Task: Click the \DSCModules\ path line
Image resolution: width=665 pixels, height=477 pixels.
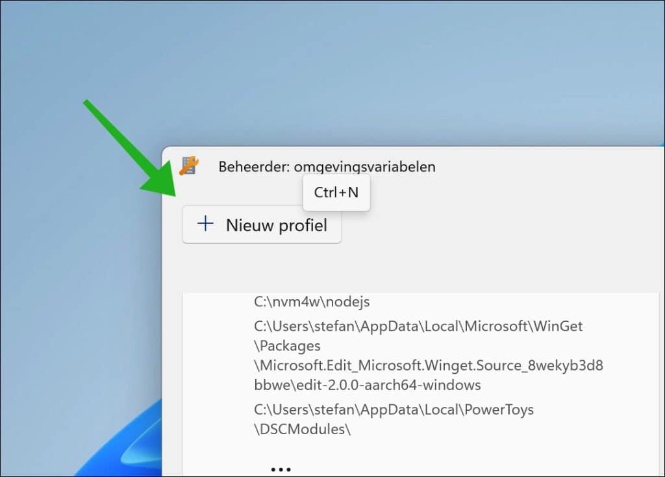Action: click(x=303, y=429)
